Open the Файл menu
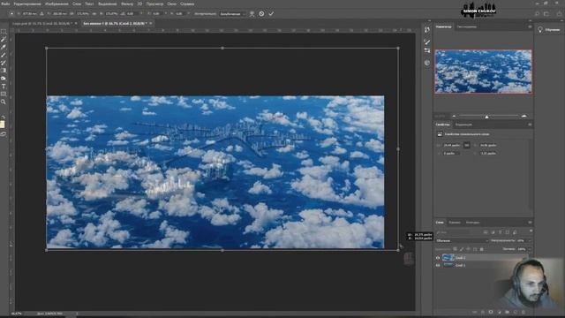Viewport: 565px width, 318px height. tap(5, 4)
